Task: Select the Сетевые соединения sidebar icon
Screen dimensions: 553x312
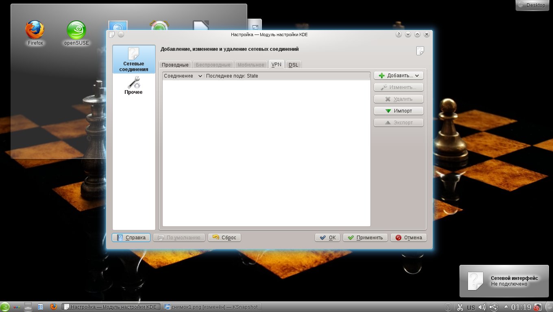Action: click(x=133, y=59)
